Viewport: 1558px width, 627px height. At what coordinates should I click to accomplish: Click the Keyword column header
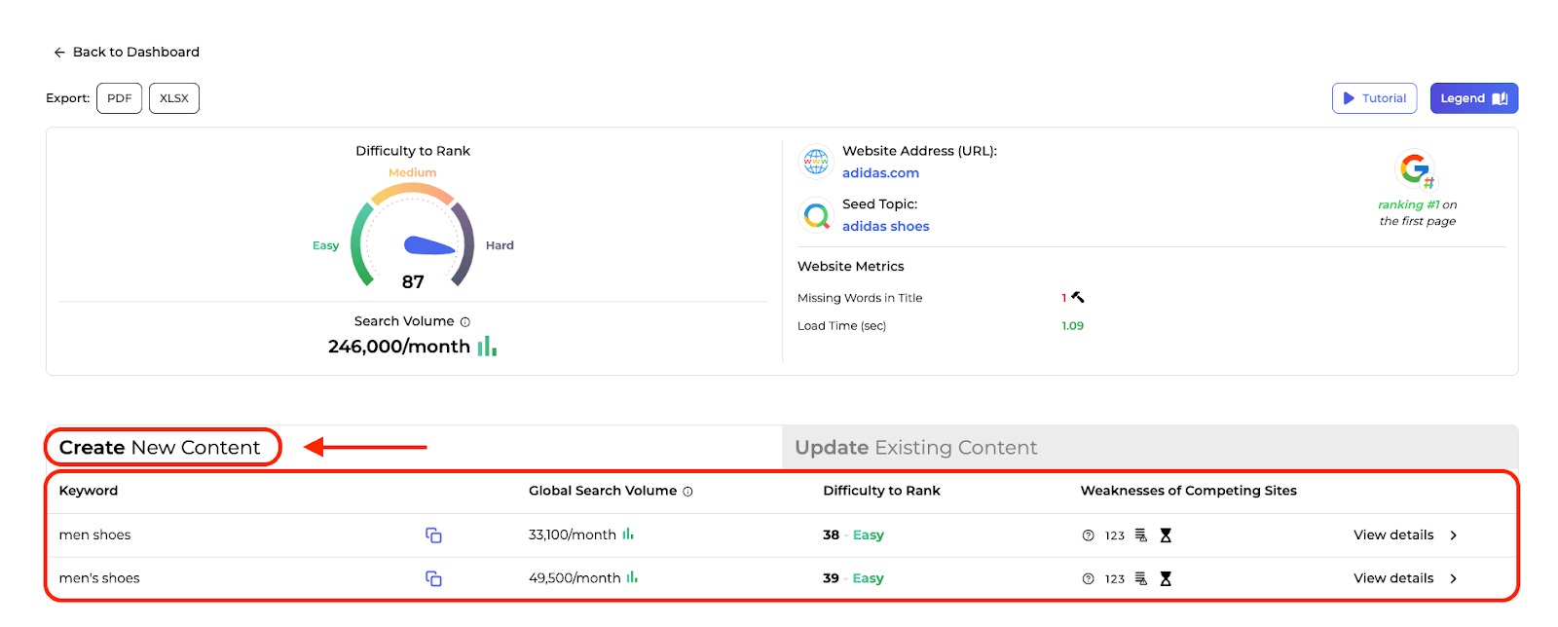[89, 491]
